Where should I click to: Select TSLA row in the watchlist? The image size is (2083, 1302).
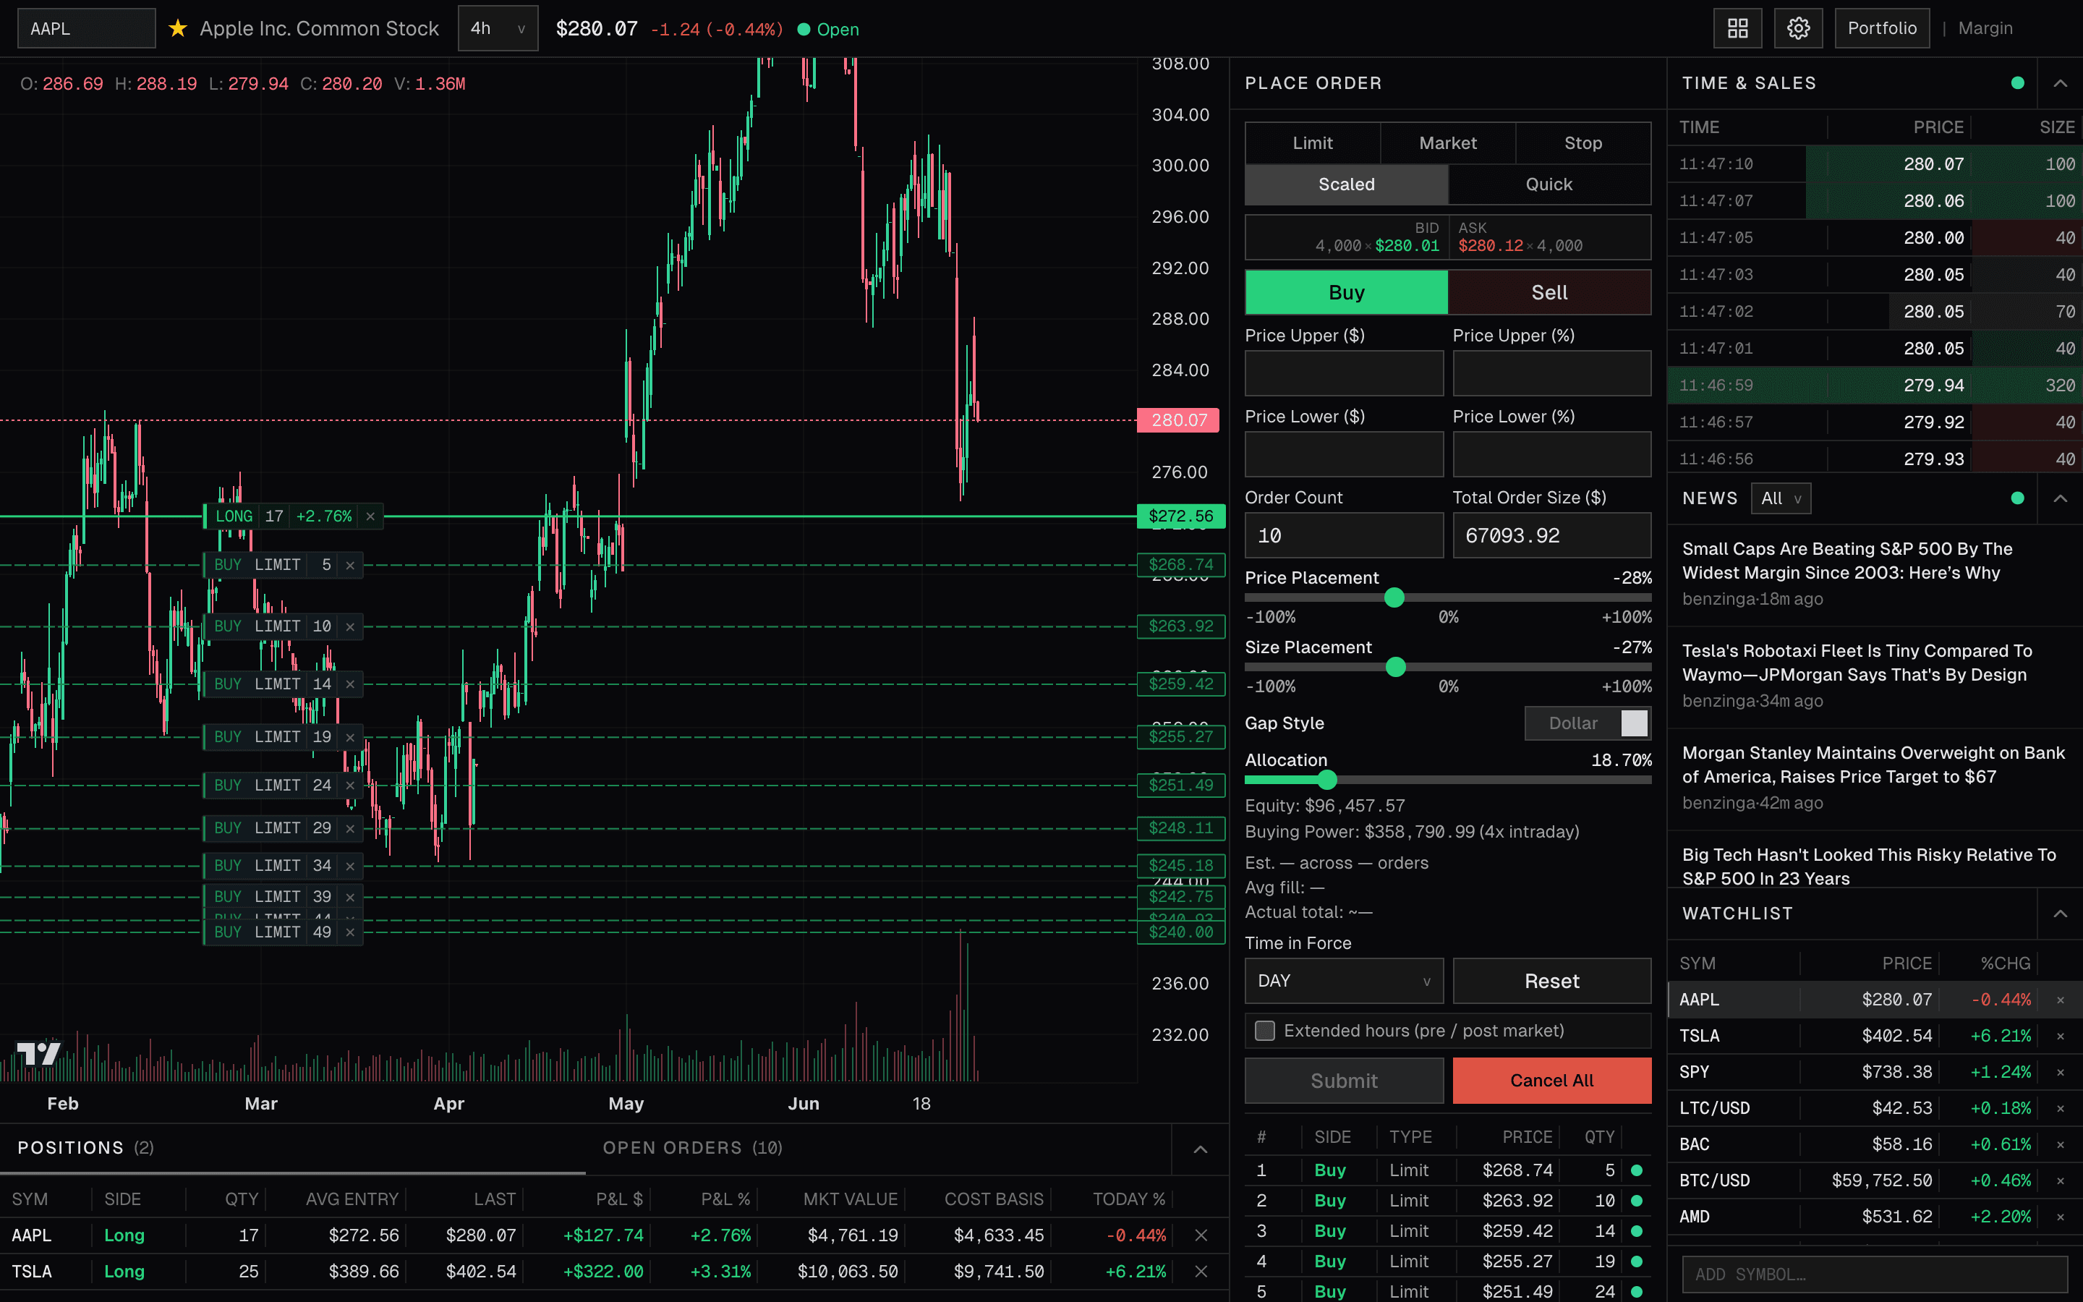coord(1873,1036)
